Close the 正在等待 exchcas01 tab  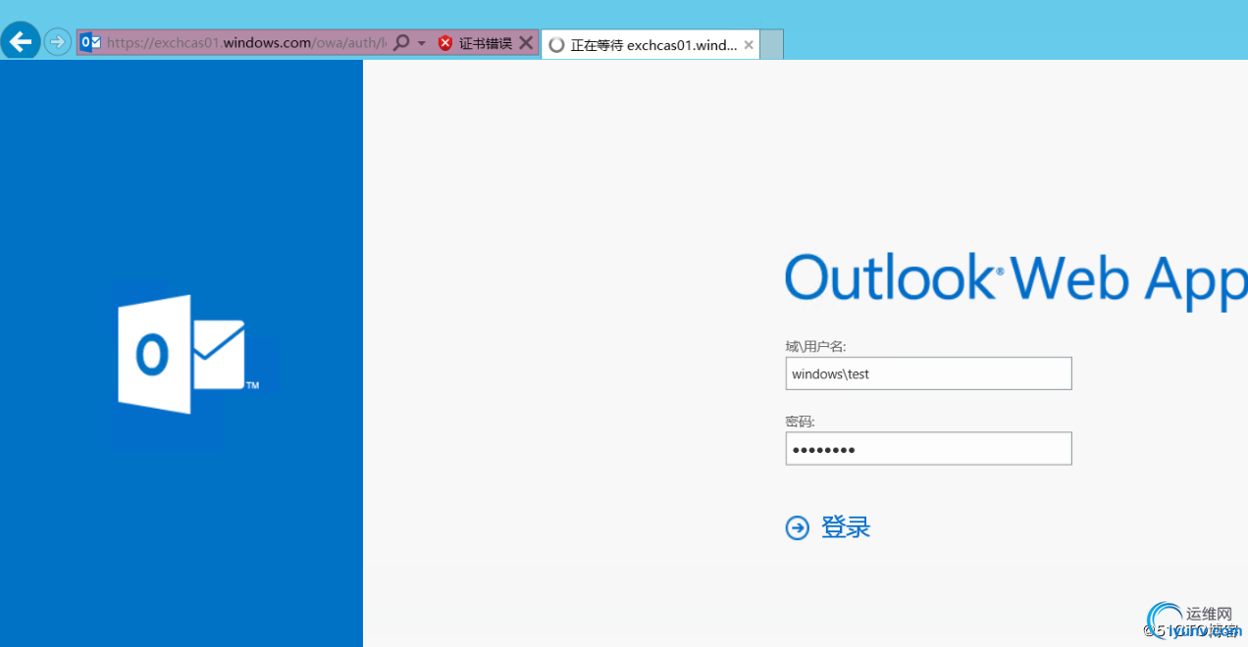pyautogui.click(x=749, y=45)
